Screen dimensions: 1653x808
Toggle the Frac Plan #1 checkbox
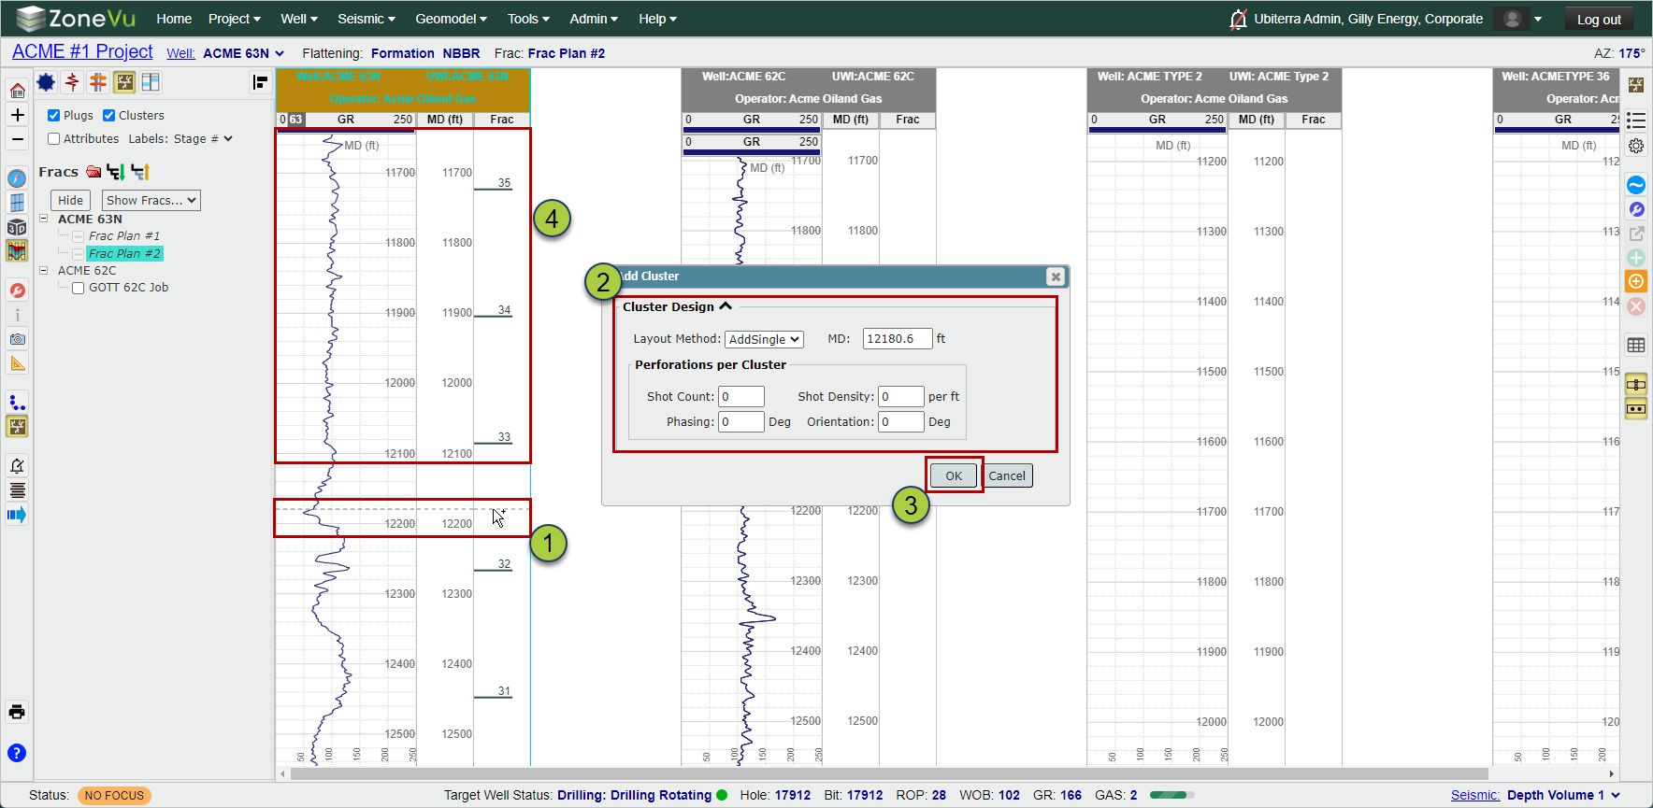click(79, 236)
